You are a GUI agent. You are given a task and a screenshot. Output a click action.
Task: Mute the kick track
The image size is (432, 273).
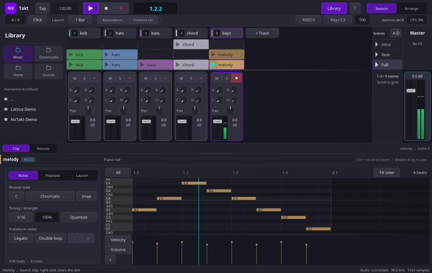pyautogui.click(x=75, y=78)
